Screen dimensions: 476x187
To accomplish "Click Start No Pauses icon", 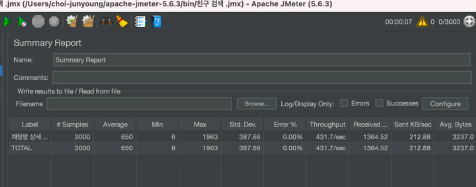I will tap(22, 22).
